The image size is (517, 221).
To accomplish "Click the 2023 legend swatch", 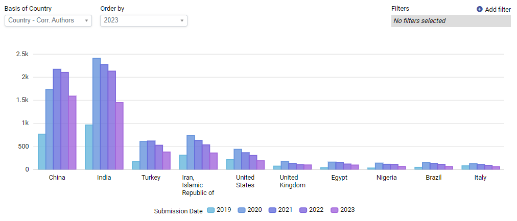I will [335, 210].
